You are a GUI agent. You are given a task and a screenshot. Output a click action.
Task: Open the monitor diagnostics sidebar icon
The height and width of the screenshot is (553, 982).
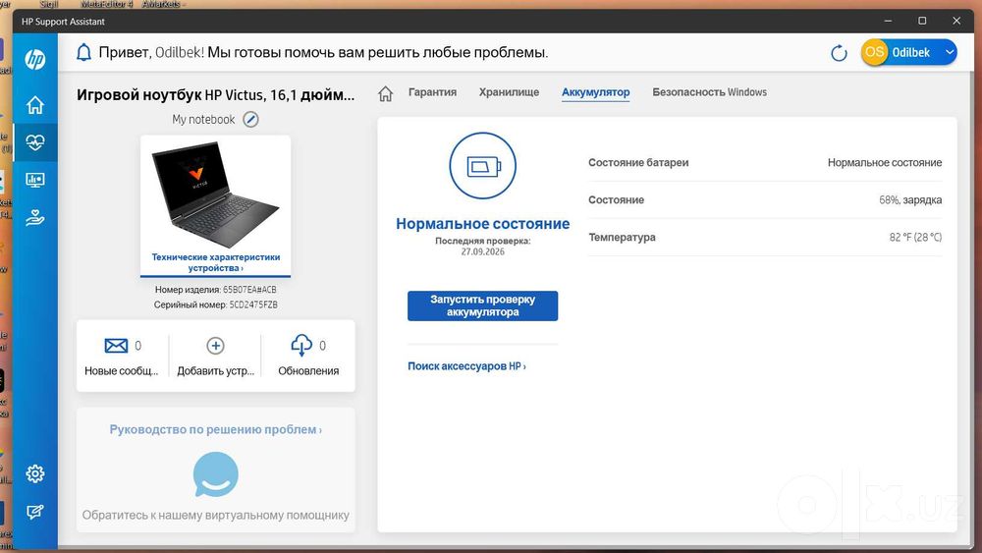[x=35, y=181]
